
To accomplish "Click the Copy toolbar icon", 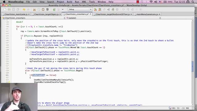I will (x=39, y=10).
